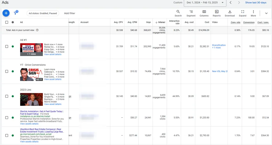Click the Ad status: Enabled, Paused filter chip
The height and width of the screenshot is (145, 272).
[43, 13]
